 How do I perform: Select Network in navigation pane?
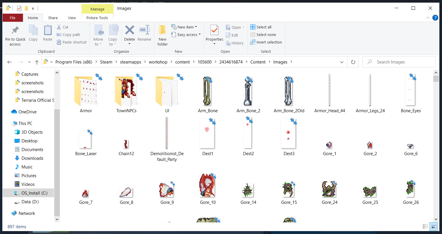[27, 213]
